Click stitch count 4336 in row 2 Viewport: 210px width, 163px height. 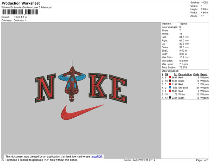click(x=174, y=81)
